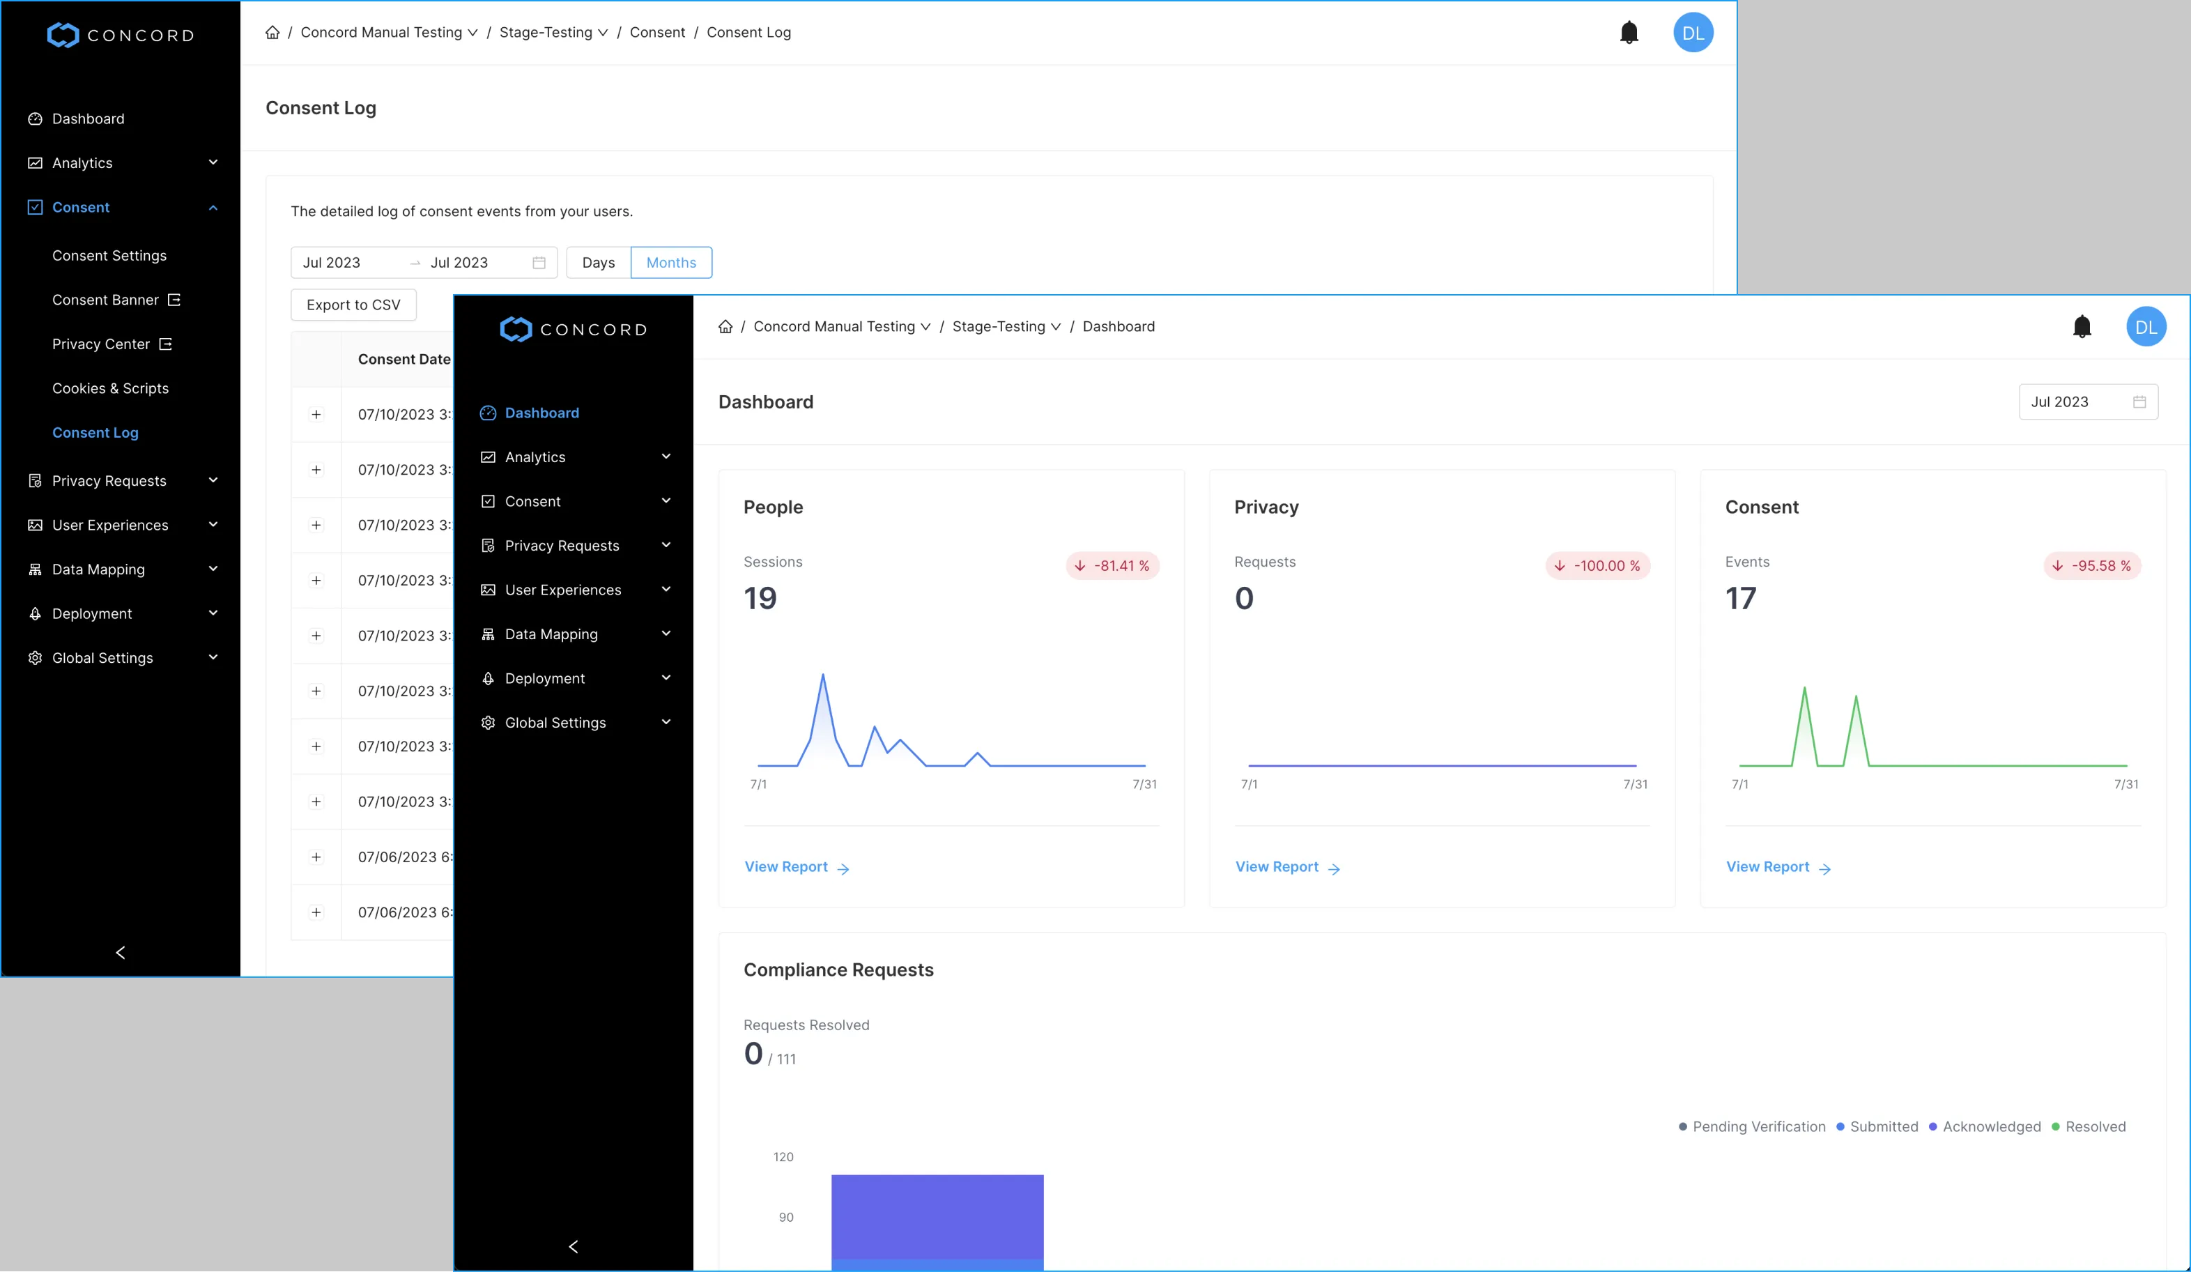Click the Data Mapping sidebar icon
This screenshot has width=2191, height=1272.
coord(488,634)
